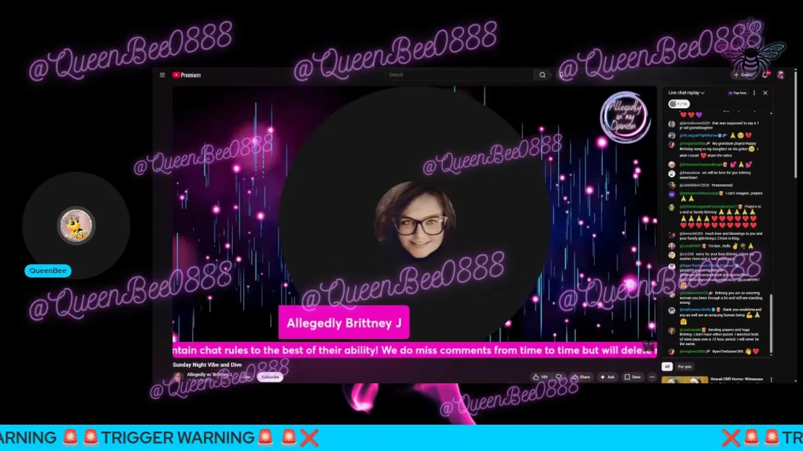Open live chat three-dot options
The height and width of the screenshot is (451, 803).
click(754, 93)
